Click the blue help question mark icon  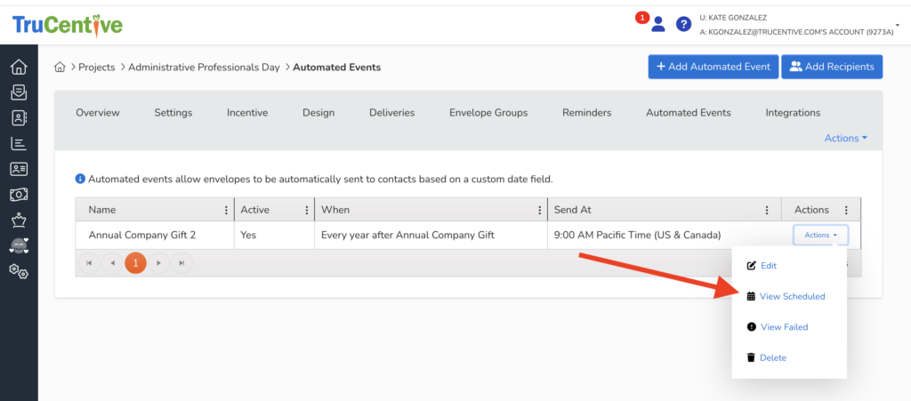click(x=683, y=24)
